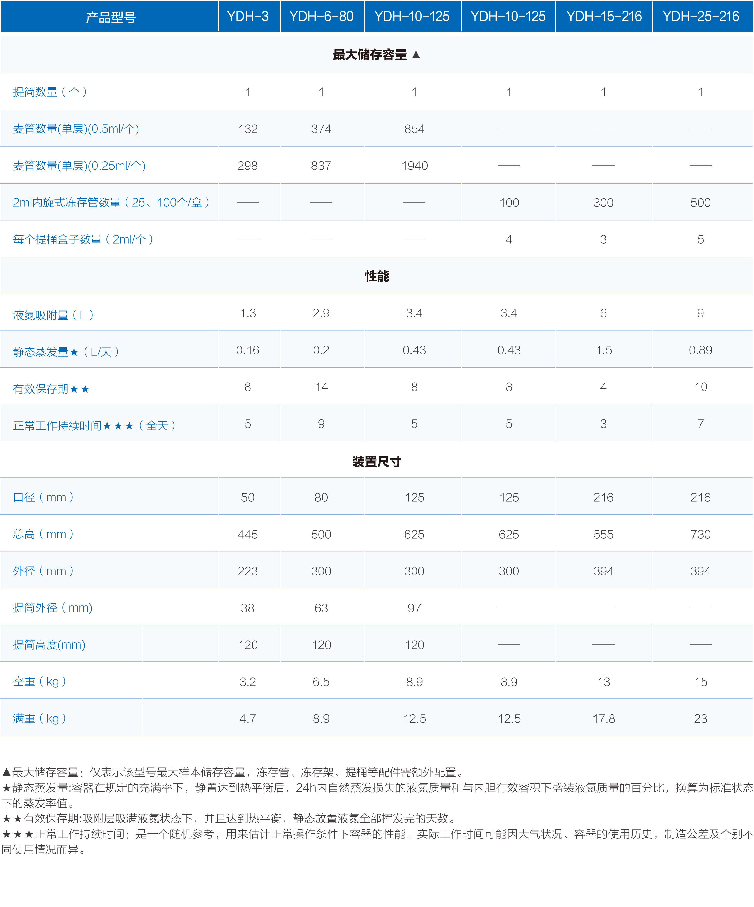754x907 pixels.
Task: Click the 提筒数量（个） row label
Action: [50, 92]
